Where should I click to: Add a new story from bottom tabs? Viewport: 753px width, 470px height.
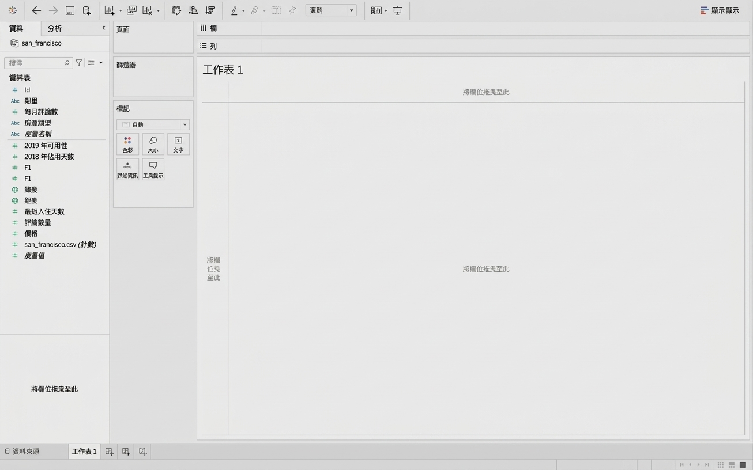pyautogui.click(x=142, y=452)
